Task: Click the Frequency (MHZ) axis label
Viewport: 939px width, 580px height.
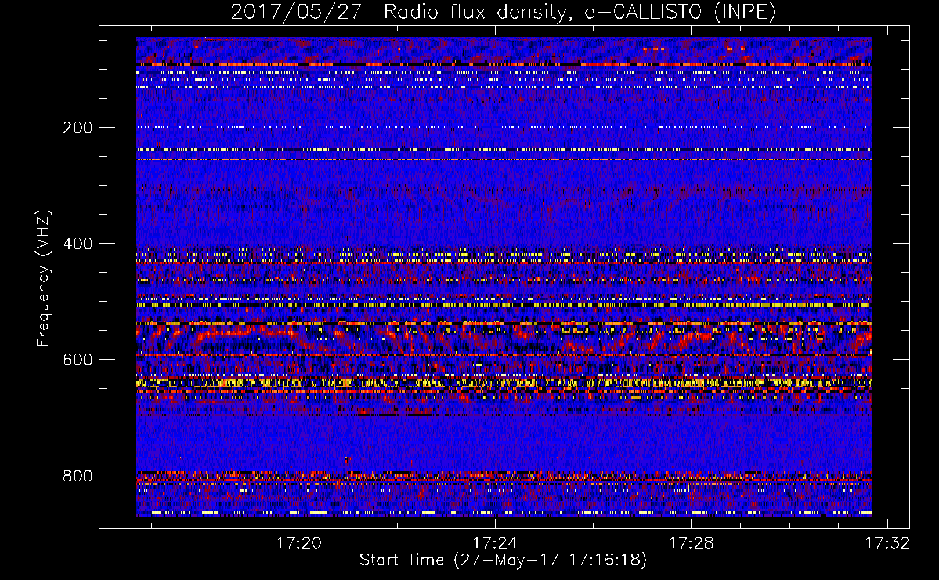Action: click(x=44, y=278)
